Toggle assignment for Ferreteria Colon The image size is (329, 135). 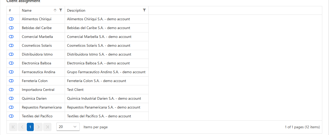(11, 81)
